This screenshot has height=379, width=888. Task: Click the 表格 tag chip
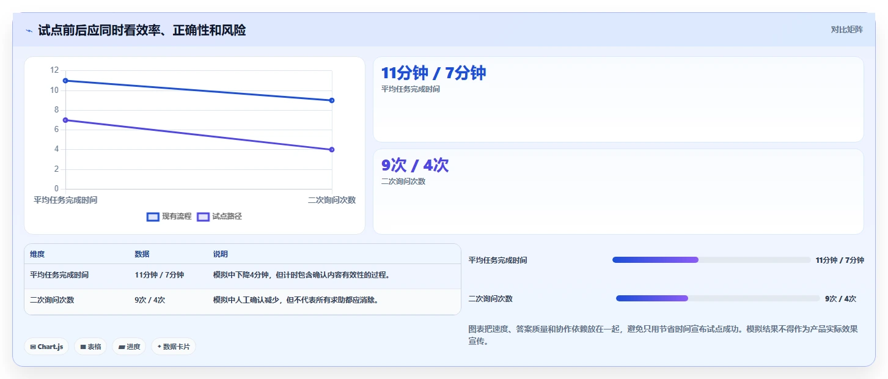pyautogui.click(x=90, y=347)
